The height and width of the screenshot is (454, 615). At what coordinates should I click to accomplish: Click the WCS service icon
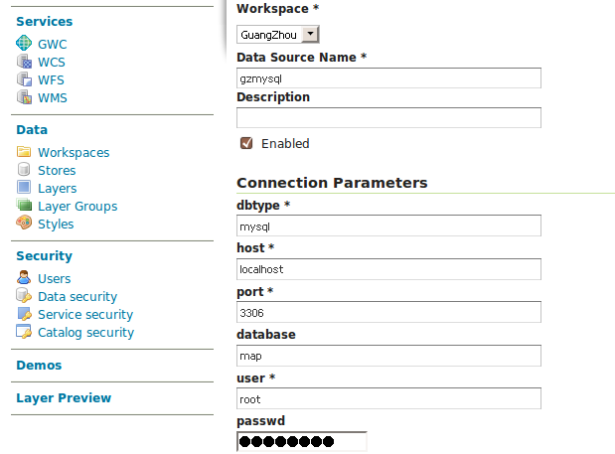[x=24, y=62]
